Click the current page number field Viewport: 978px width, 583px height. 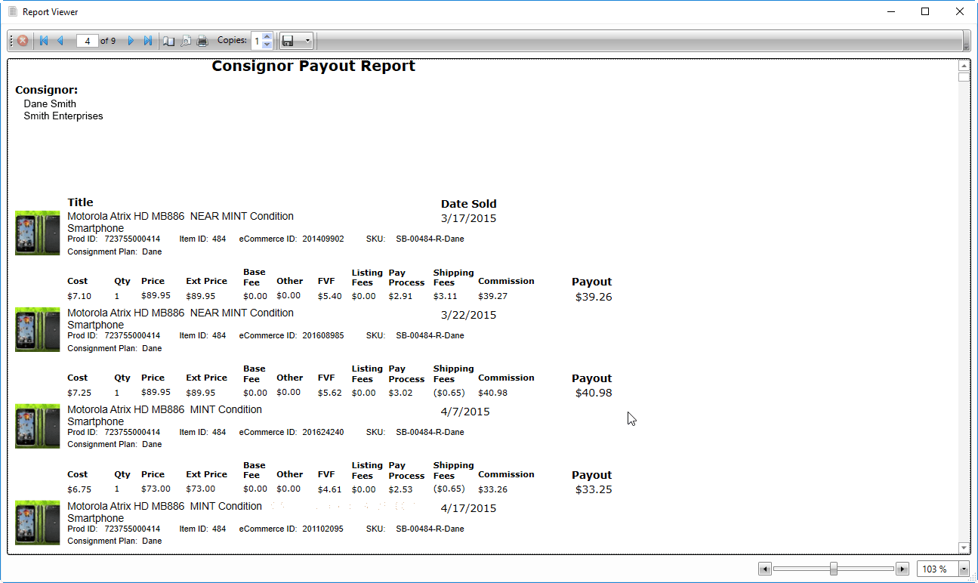[87, 41]
